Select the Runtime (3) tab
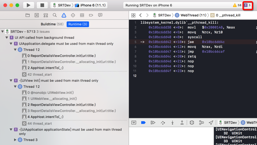The width and height of the screenshot is (257, 145). (77, 24)
